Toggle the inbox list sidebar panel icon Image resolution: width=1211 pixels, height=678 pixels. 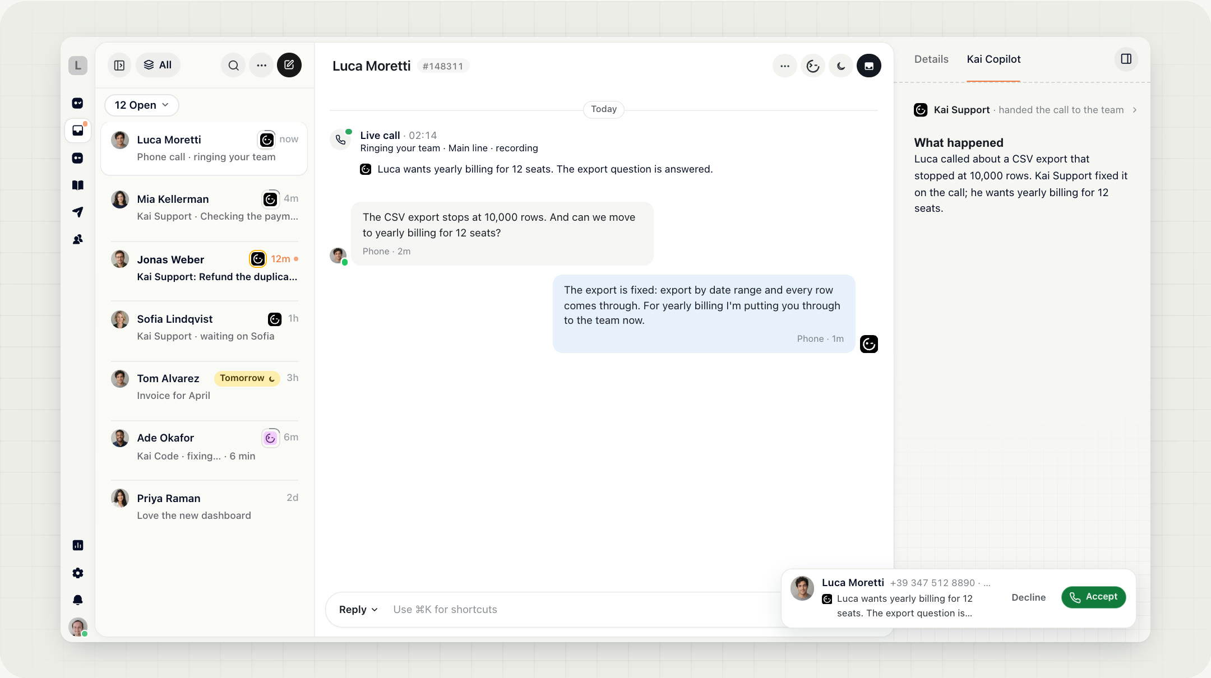(119, 65)
